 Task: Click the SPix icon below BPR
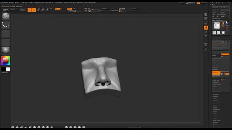206,18
